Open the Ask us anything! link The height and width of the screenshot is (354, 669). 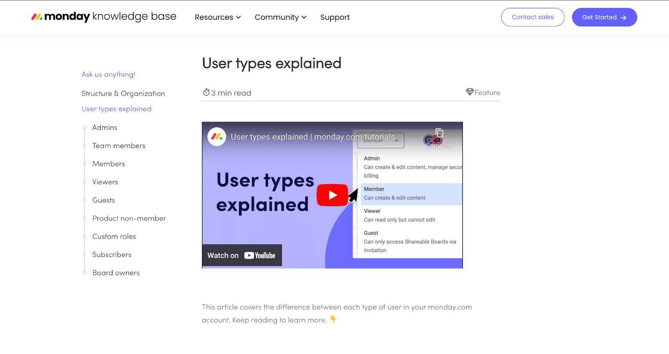click(x=108, y=74)
